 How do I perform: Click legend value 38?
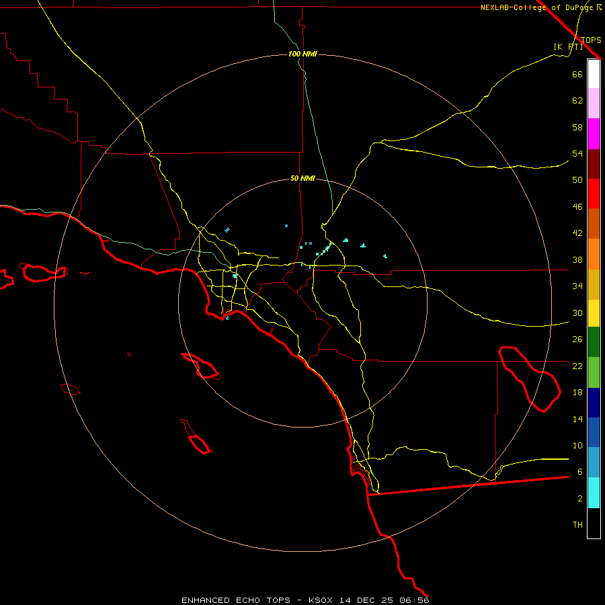pos(577,259)
